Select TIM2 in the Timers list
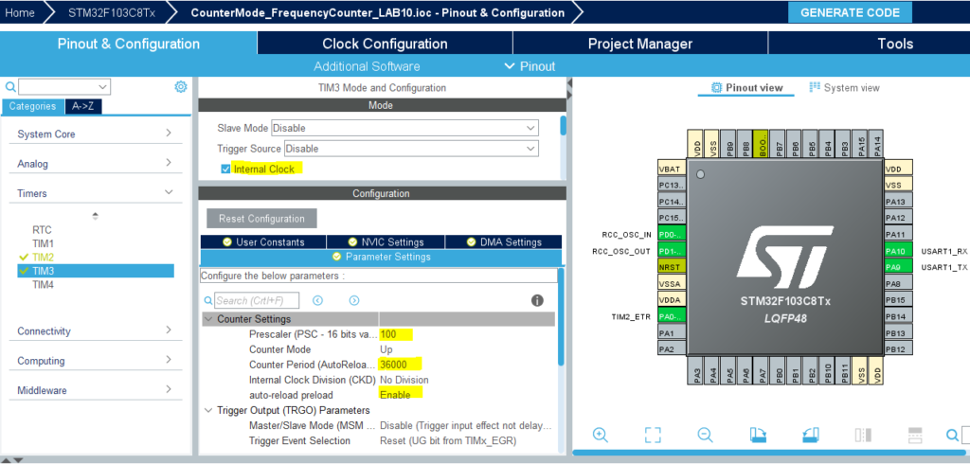 (44, 258)
